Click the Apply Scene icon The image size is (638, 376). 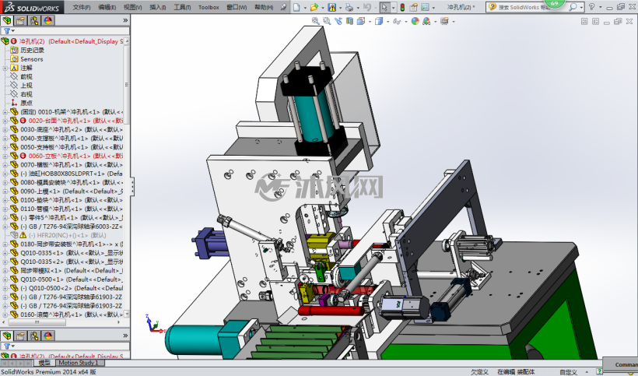pos(426,21)
